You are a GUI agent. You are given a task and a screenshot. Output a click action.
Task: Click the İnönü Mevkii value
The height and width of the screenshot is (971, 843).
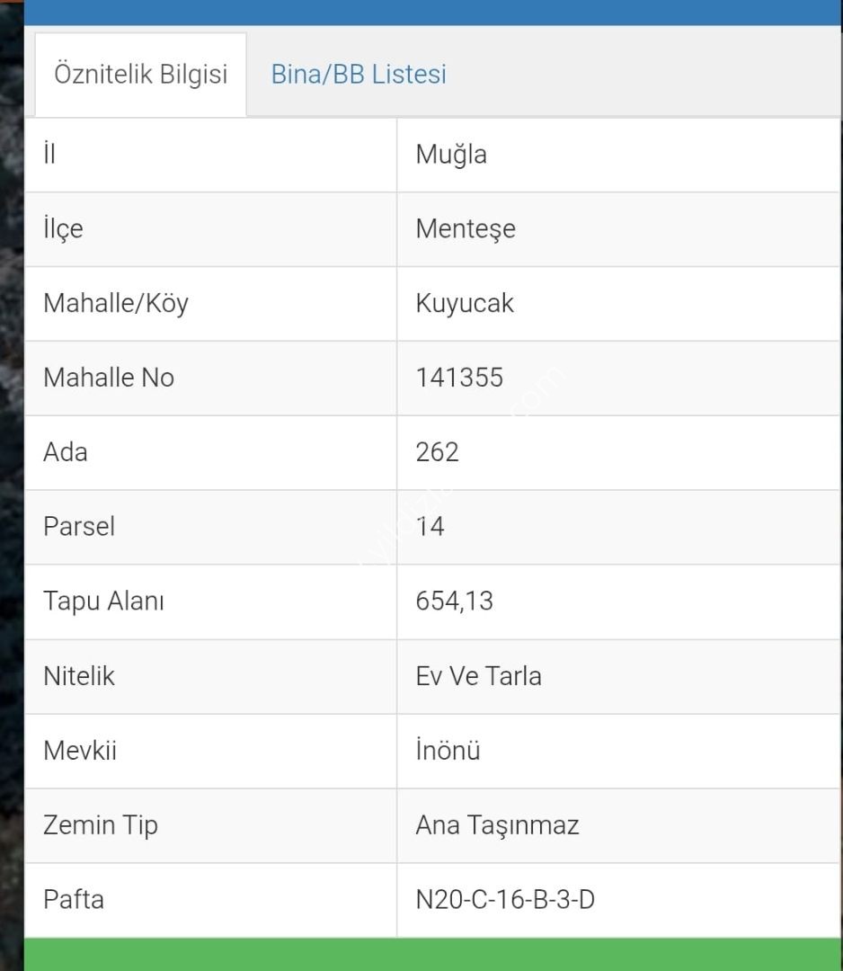coord(448,751)
